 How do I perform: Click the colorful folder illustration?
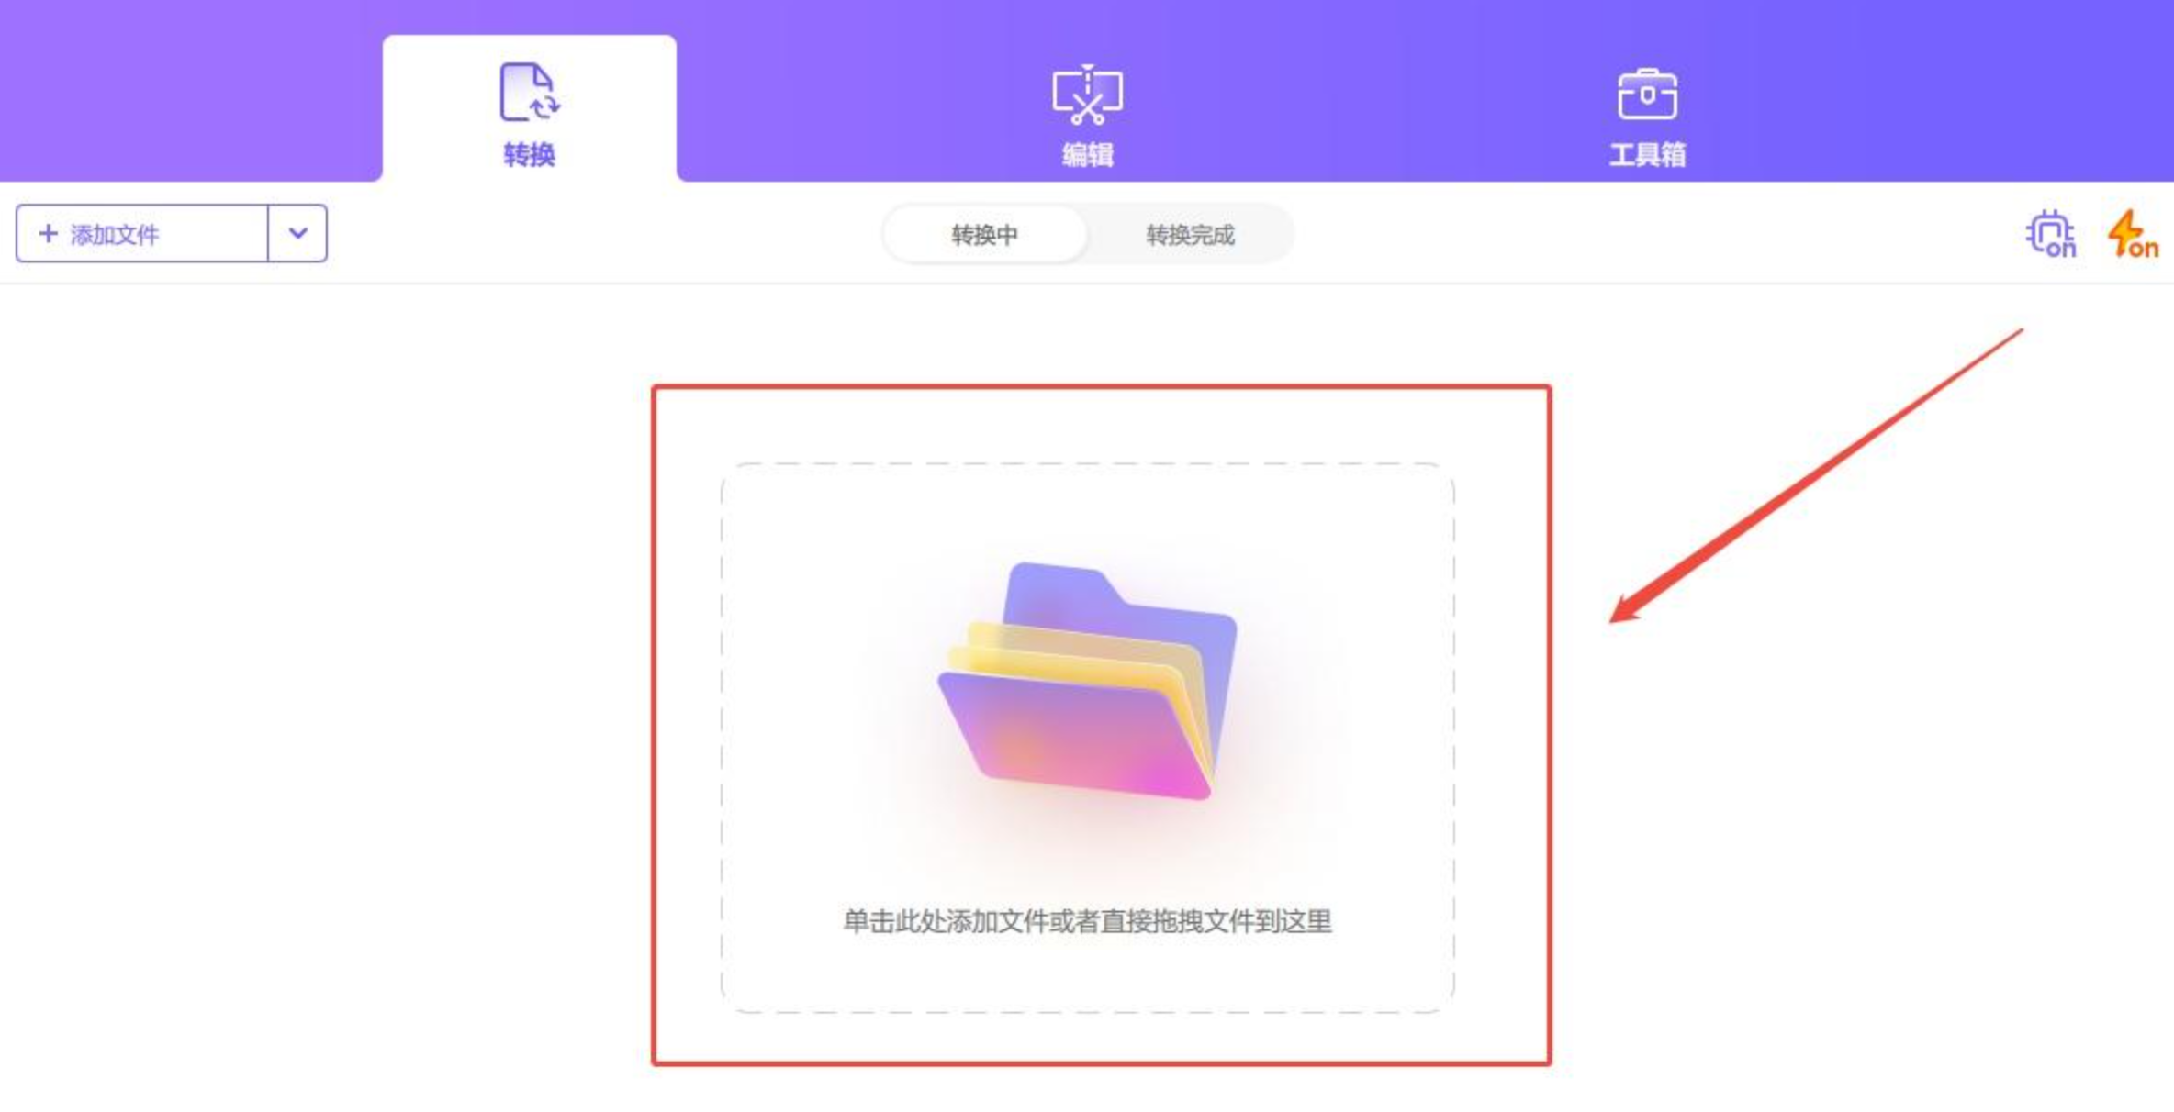click(x=1087, y=680)
